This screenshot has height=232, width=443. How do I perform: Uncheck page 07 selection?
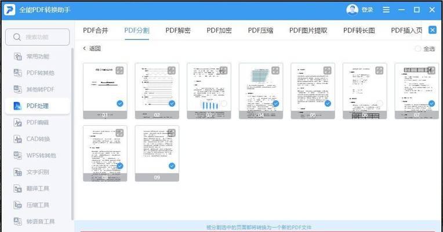(432, 103)
